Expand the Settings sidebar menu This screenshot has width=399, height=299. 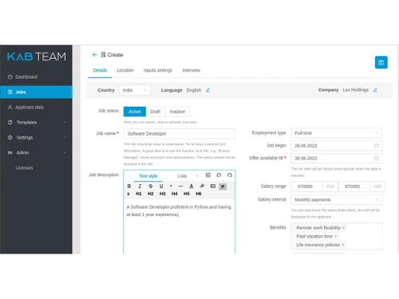[36, 137]
